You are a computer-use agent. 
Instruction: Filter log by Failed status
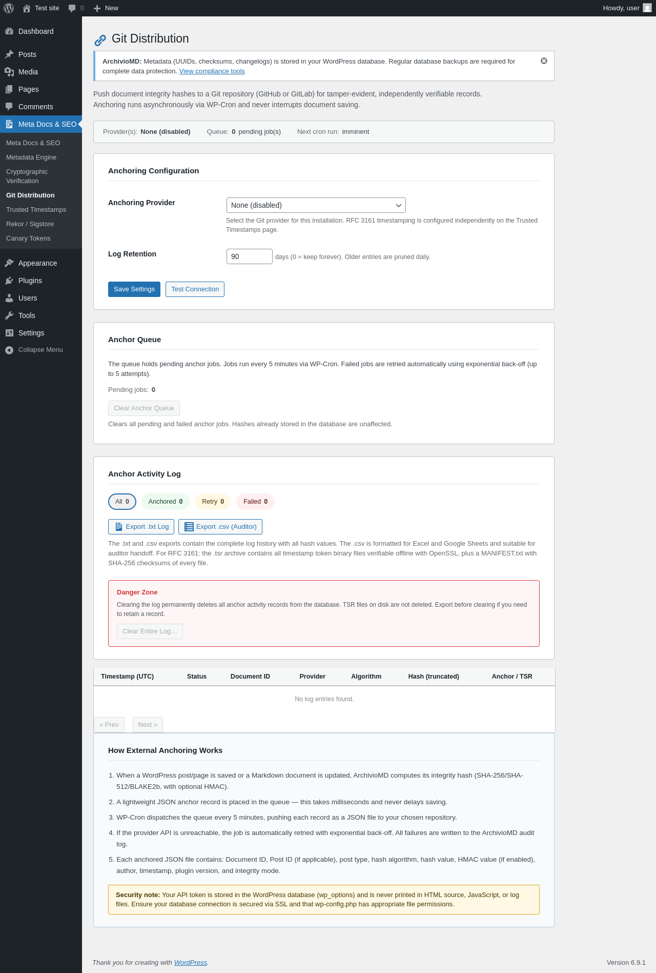click(255, 502)
